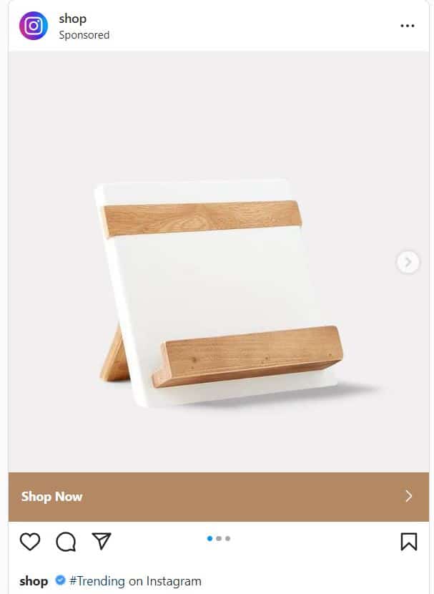
Task: Open the three-dot more options menu
Action: coord(407,26)
